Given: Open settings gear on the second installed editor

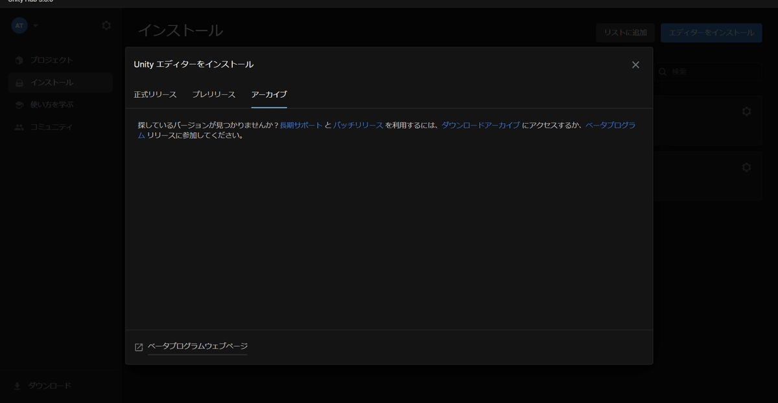Looking at the screenshot, I should (x=746, y=167).
